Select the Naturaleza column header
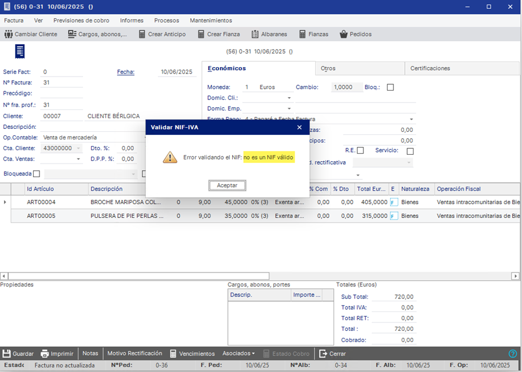Image resolution: width=522 pixels, height=372 pixels. [x=415, y=189]
